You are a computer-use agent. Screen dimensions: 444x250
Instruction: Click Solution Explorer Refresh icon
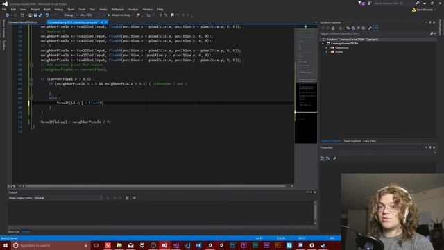(x=353, y=28)
